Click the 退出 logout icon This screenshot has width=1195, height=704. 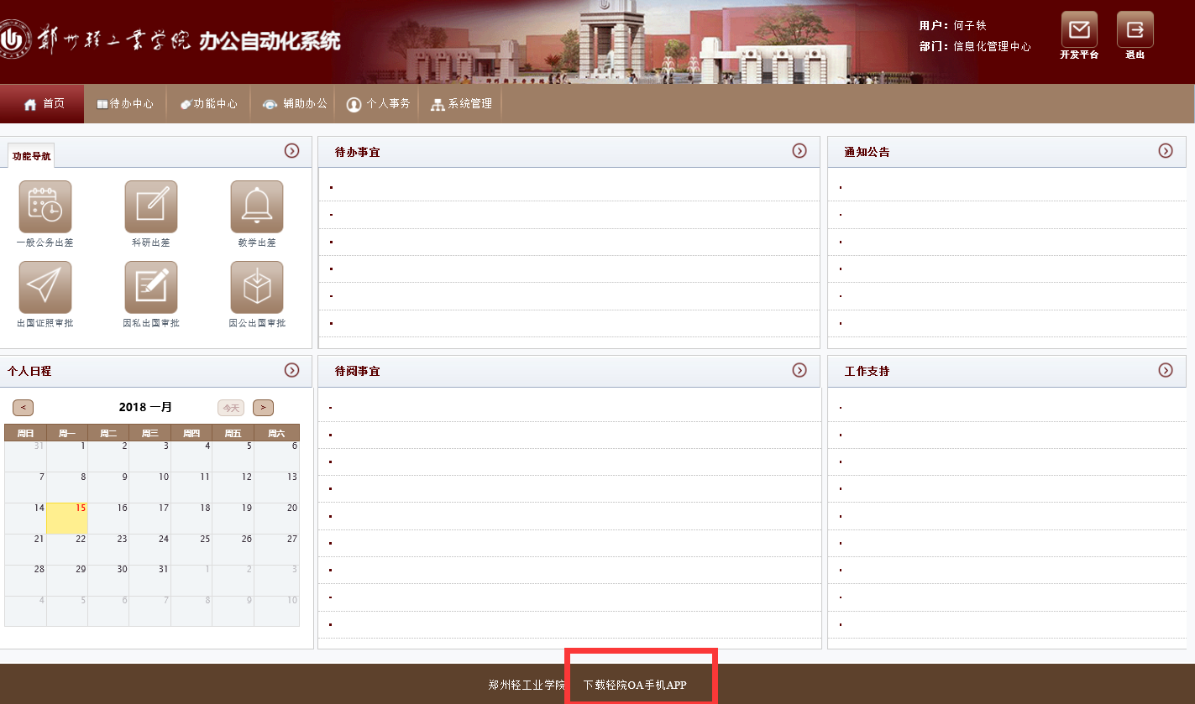pos(1135,30)
